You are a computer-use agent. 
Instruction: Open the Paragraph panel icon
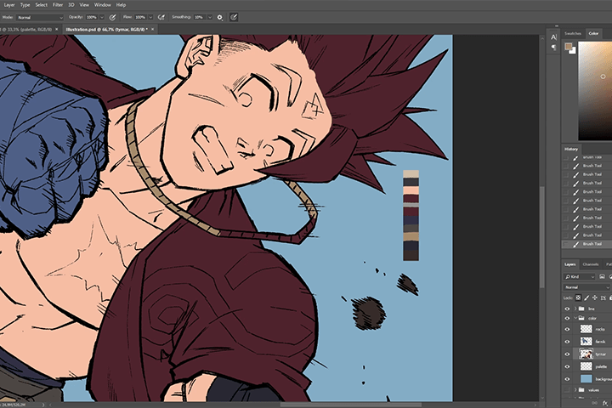pos(553,48)
